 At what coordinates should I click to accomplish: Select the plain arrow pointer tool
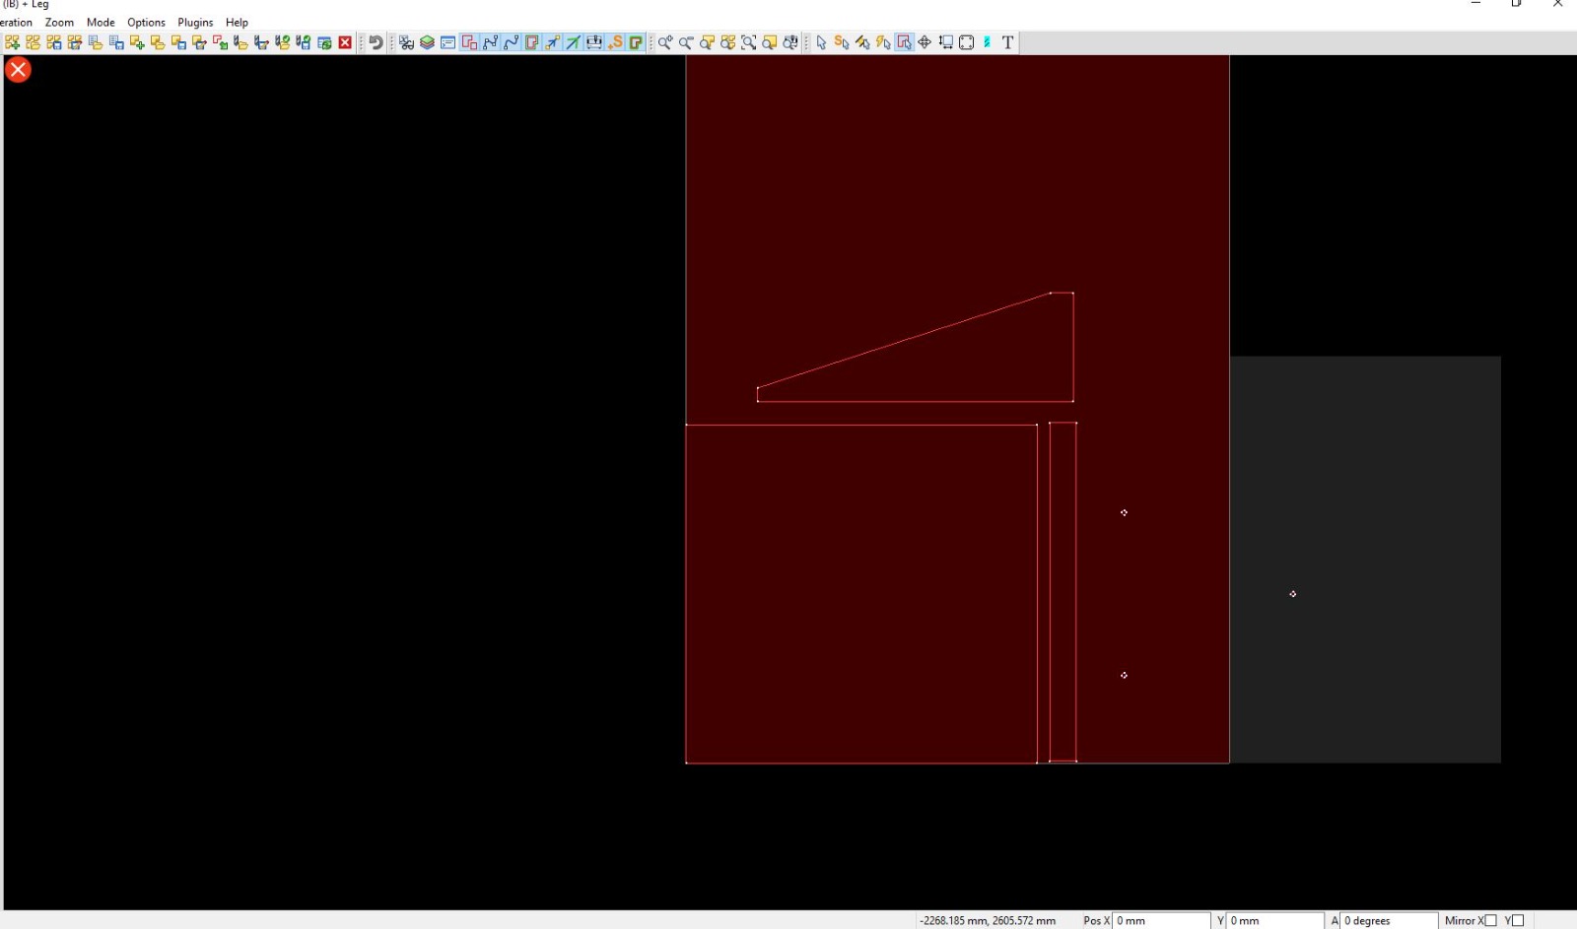click(x=821, y=42)
